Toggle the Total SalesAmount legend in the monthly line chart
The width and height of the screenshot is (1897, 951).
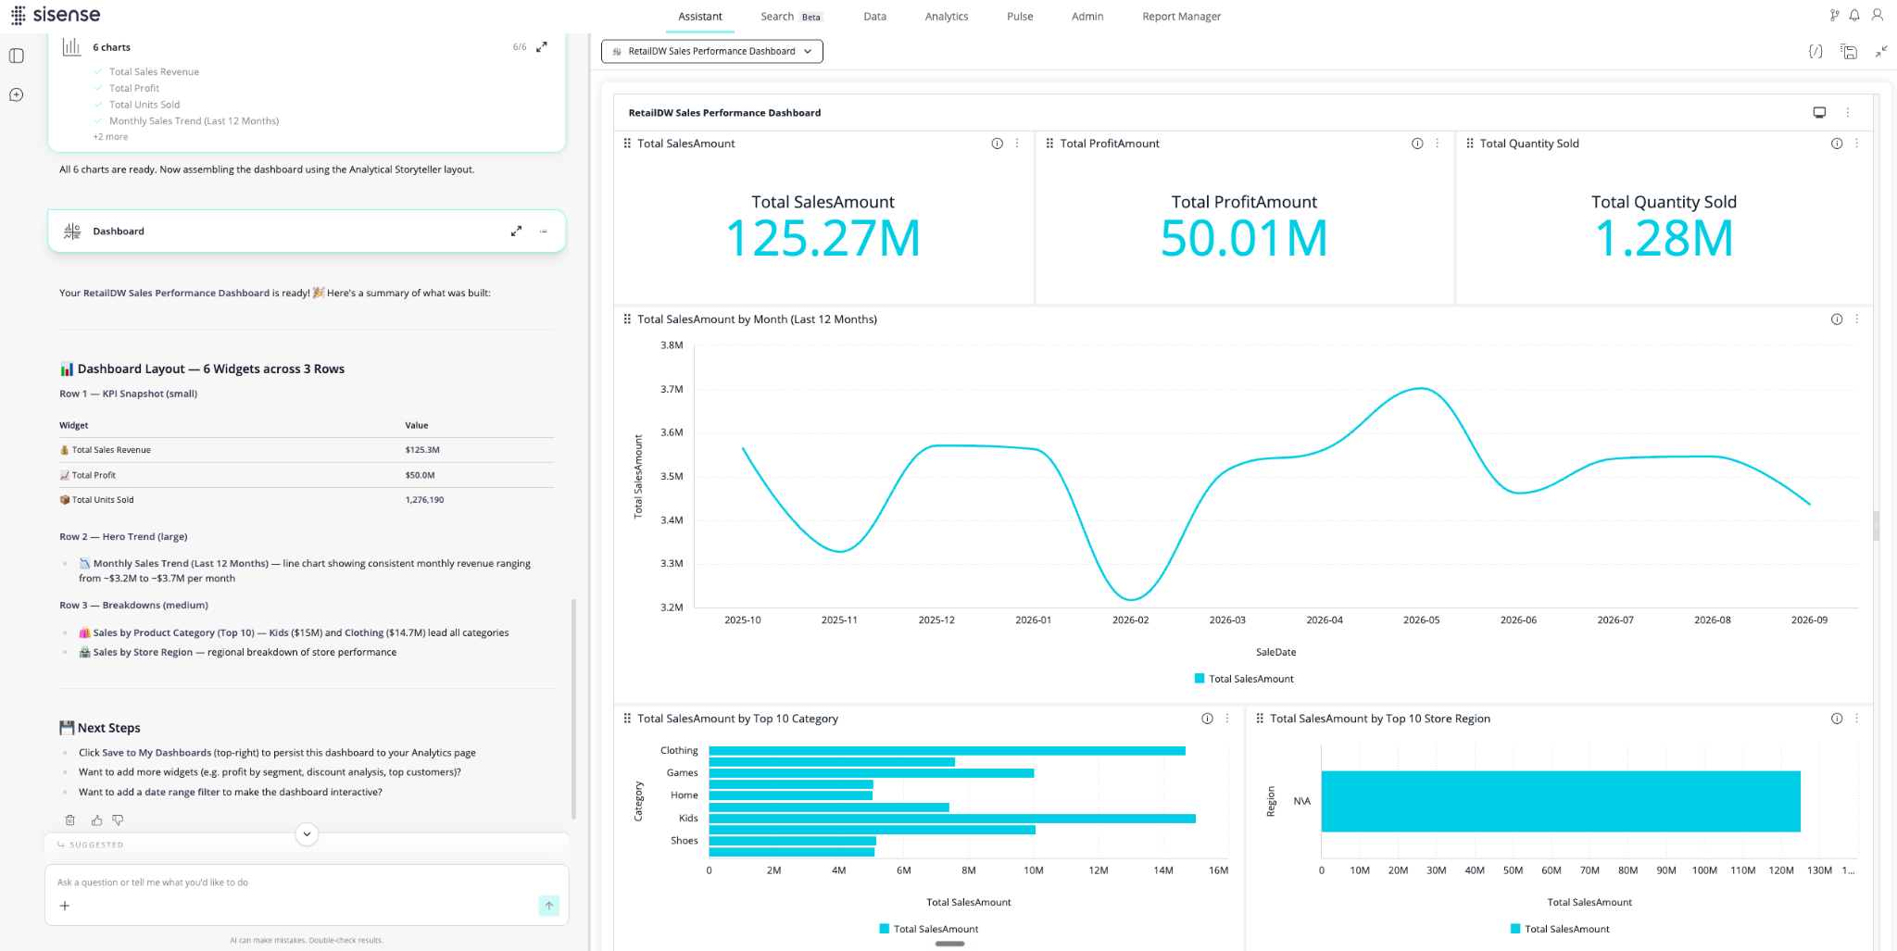[x=1244, y=679]
